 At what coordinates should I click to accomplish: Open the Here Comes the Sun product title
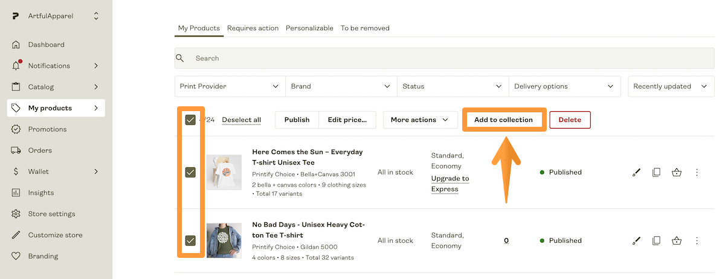click(x=308, y=157)
